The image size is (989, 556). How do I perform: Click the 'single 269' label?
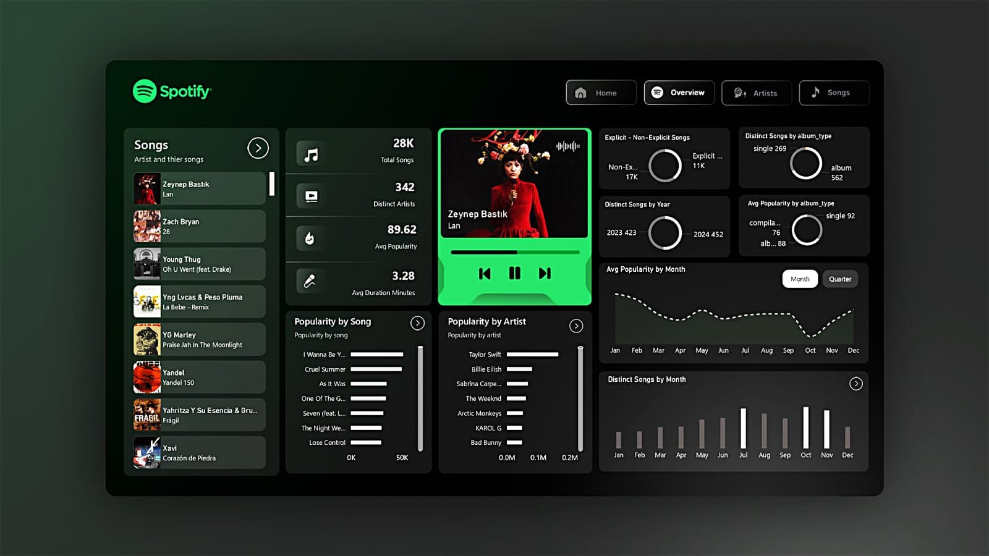click(770, 148)
